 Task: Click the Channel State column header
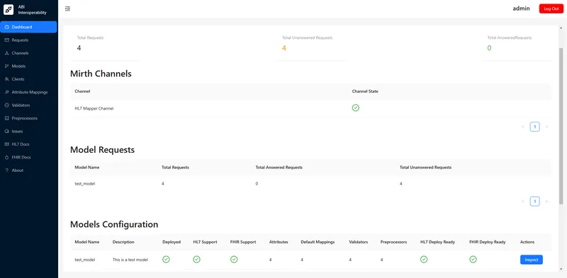(365, 91)
